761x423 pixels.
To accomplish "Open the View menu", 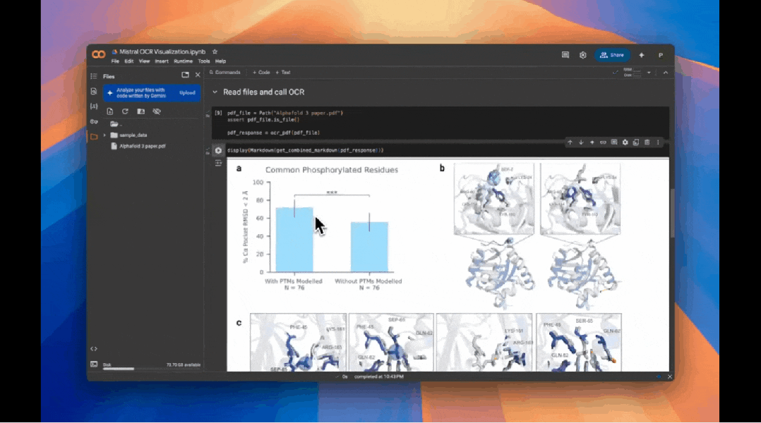I will point(144,61).
